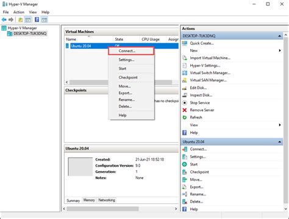This screenshot has width=289, height=219.
Task: Switch to the Memory tab
Action: click(x=89, y=200)
